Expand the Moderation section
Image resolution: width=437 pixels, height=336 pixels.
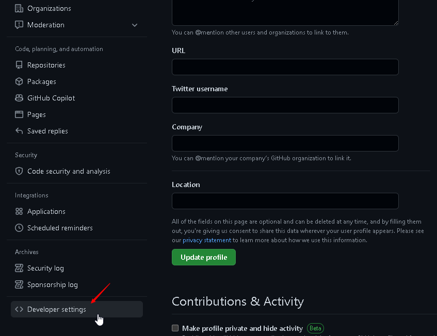134,25
